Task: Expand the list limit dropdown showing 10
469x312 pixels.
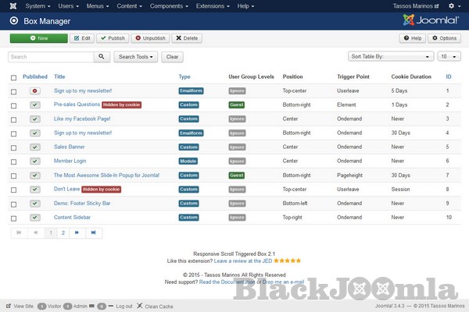Action: click(448, 57)
